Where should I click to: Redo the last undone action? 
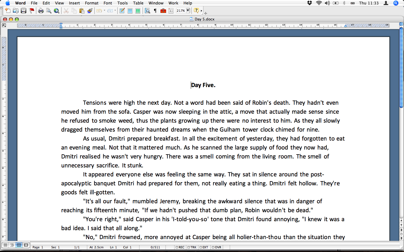(x=110, y=11)
